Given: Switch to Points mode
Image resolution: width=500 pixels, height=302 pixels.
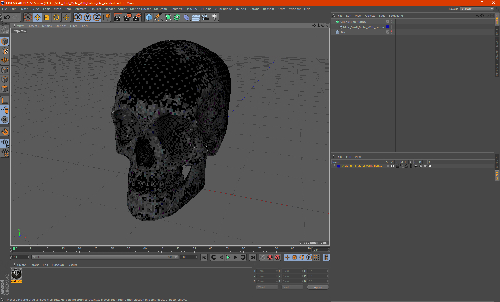Looking at the screenshot, I should click(x=5, y=70).
